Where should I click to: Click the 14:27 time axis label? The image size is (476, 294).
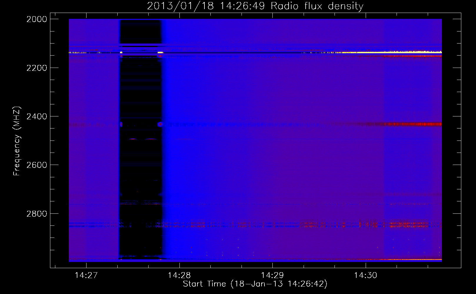(86, 275)
